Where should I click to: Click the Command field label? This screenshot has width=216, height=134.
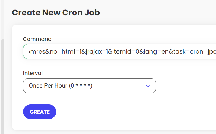tap(37, 39)
